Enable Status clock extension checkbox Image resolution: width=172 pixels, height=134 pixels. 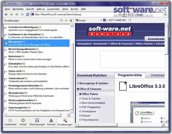click(6, 72)
